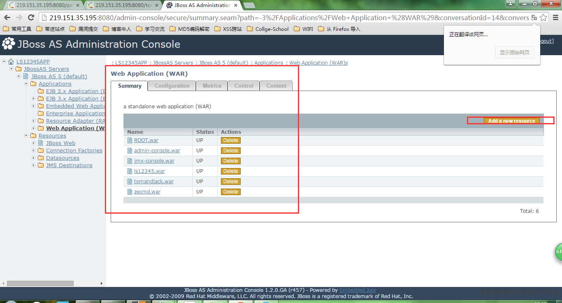The height and width of the screenshot is (303, 562).
Task: Delete the zecmd.war application
Action: 231,192
